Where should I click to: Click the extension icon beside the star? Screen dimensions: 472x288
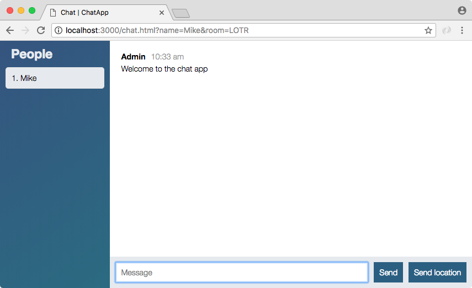[x=447, y=30]
